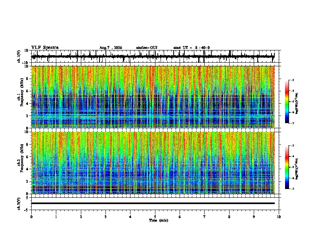Click the "4" kHz tick on ch.1 spectrogram
Screen dimensions: 314x243
27,104
